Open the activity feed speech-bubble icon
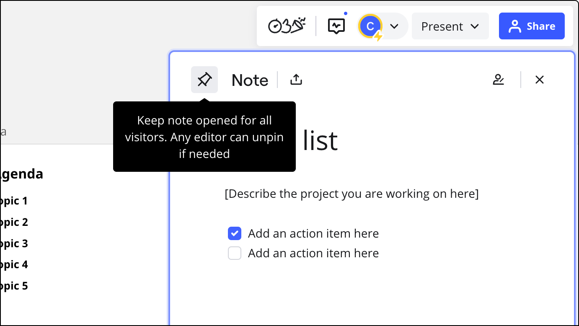 point(336,26)
